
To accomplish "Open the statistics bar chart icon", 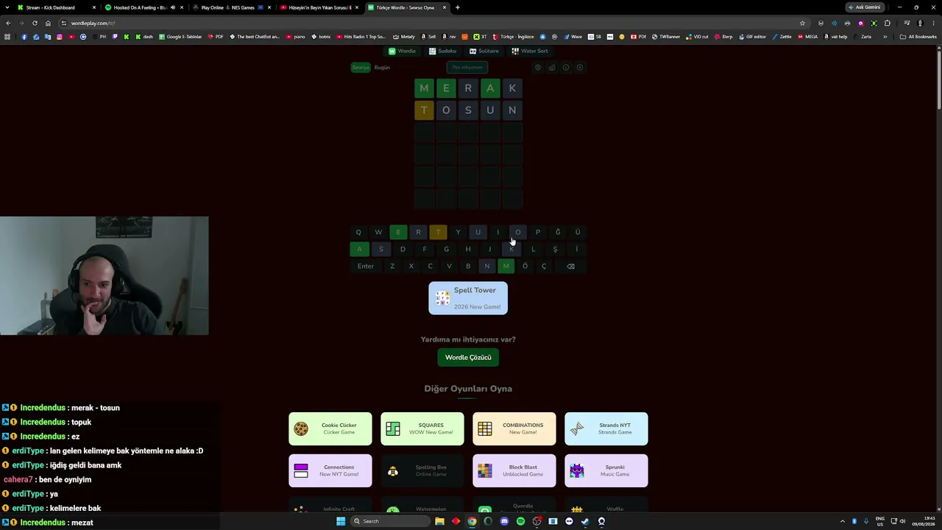I will tap(552, 68).
